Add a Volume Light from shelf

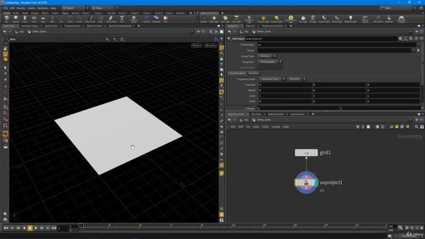pyautogui.click(x=263, y=19)
